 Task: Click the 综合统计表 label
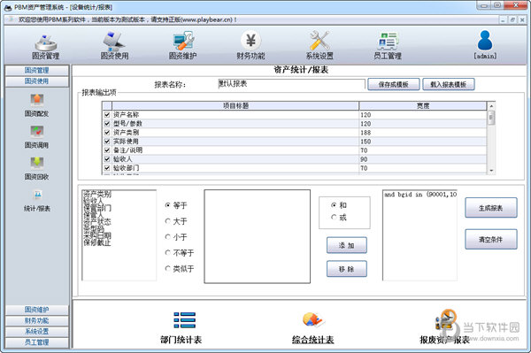click(x=313, y=340)
